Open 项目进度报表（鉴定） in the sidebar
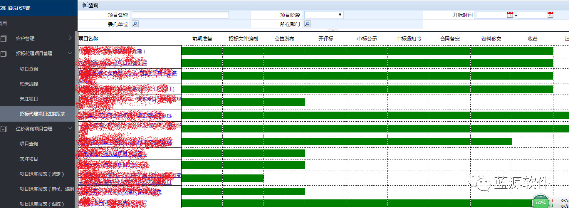The image size is (569, 208). (x=42, y=174)
